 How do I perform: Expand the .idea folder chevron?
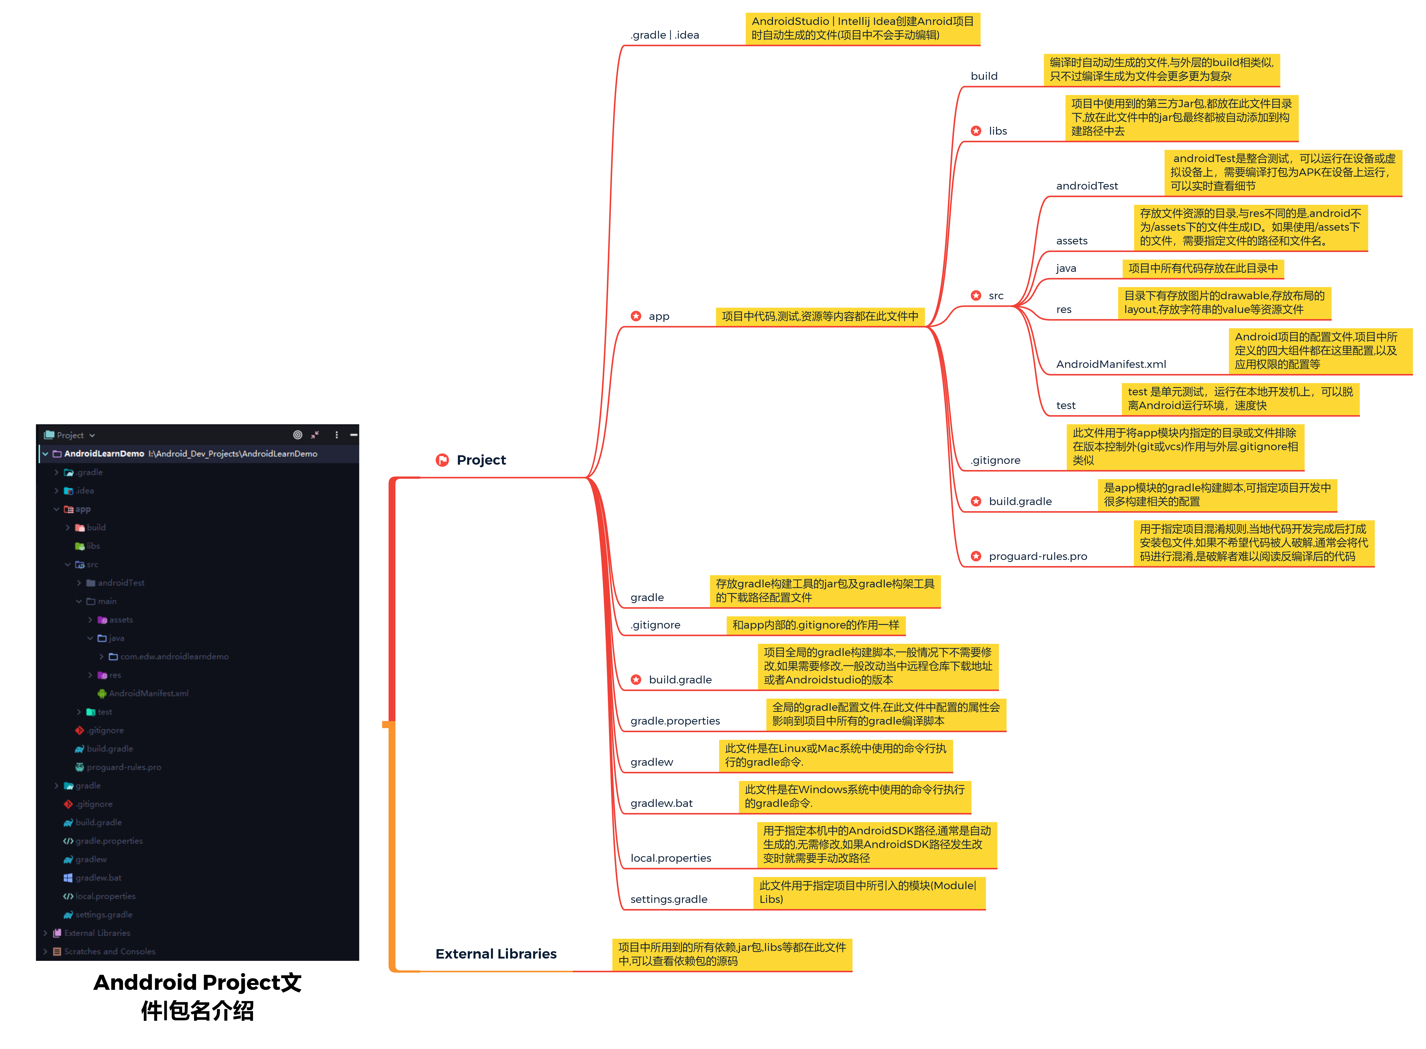(56, 491)
